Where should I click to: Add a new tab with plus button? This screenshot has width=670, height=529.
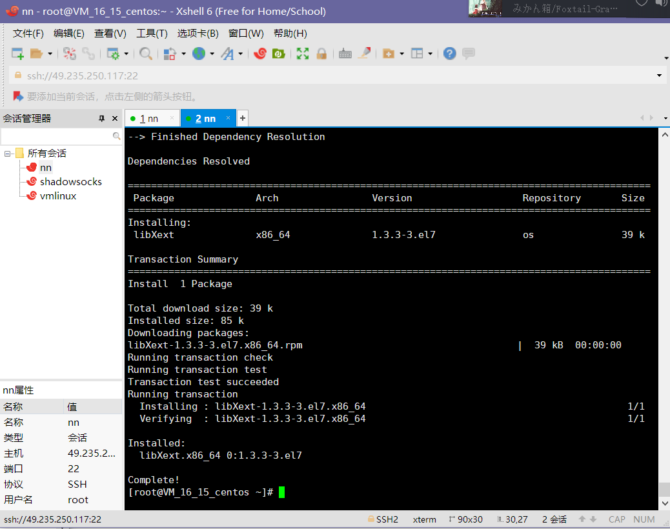coord(242,118)
